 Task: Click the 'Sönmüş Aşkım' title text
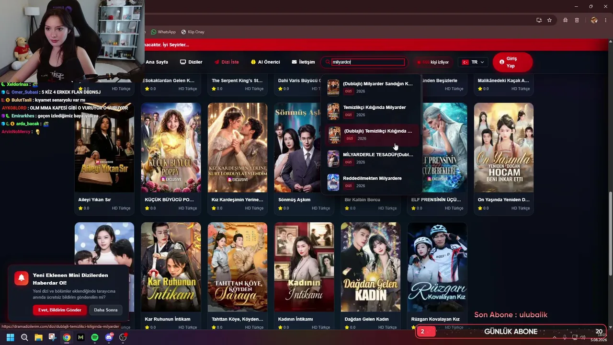pyautogui.click(x=294, y=200)
